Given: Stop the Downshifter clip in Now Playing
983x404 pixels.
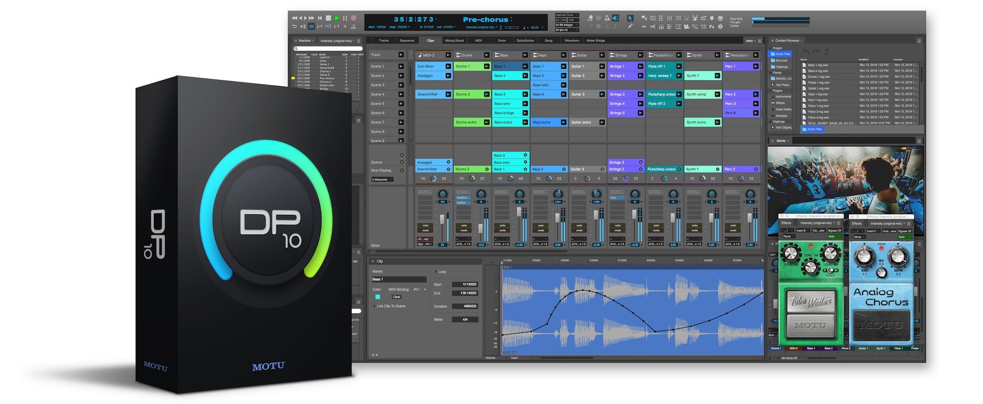Looking at the screenshot, I should tap(448, 169).
